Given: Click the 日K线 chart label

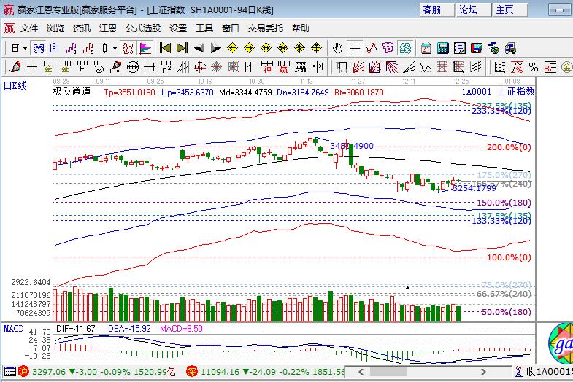Looking at the screenshot, I should [x=15, y=85].
